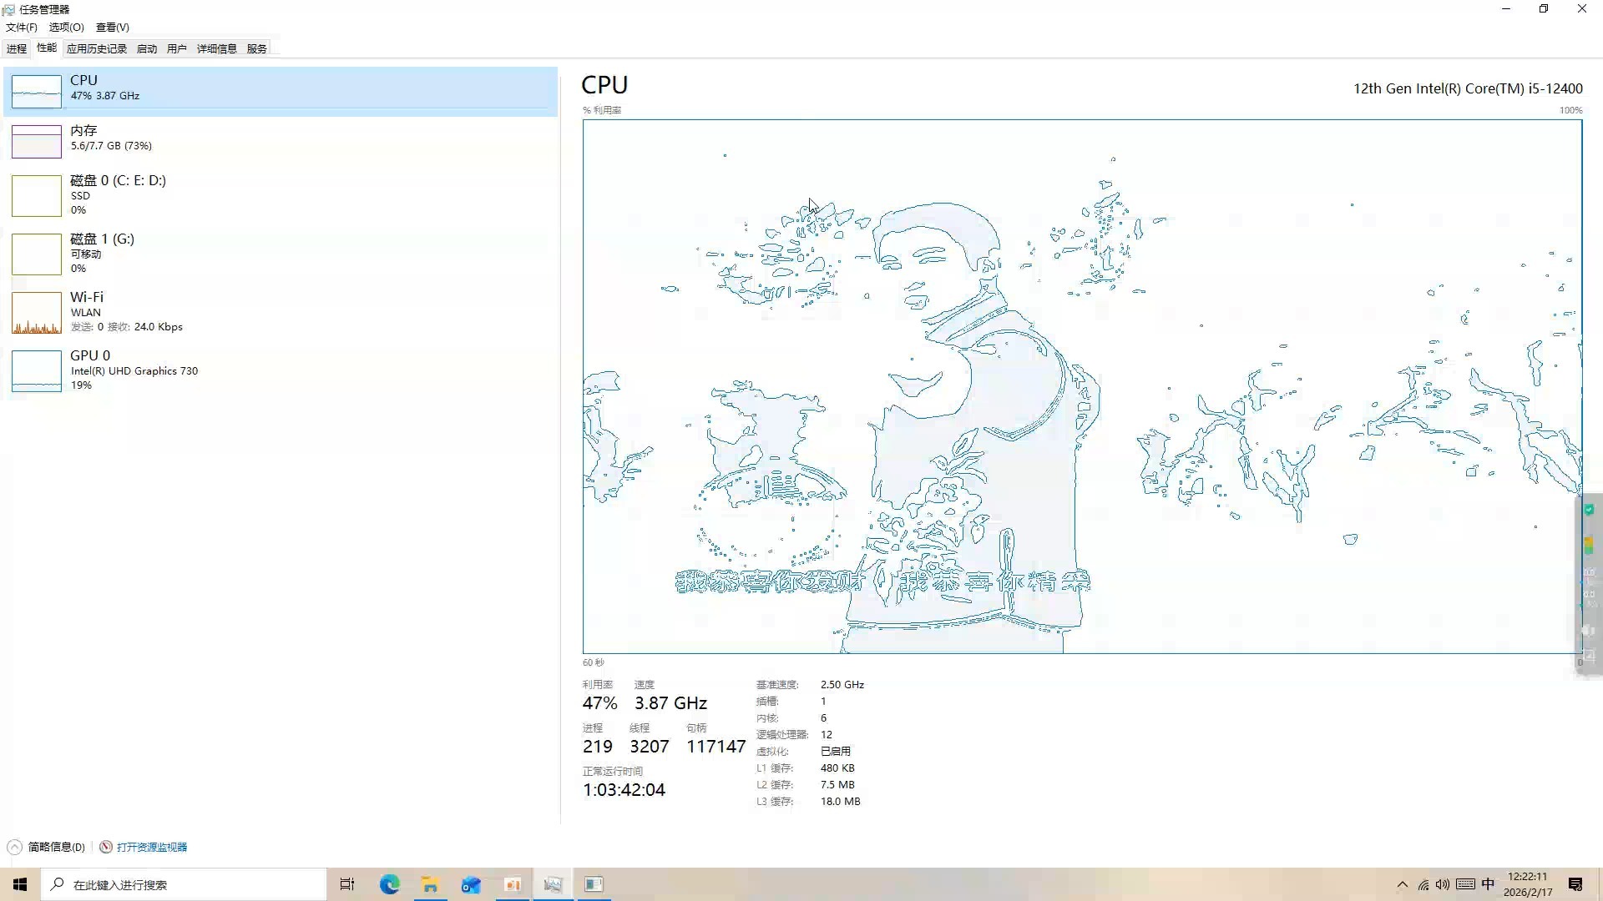Expand hidden system tray icons
Image resolution: width=1603 pixels, height=901 pixels.
tap(1402, 884)
